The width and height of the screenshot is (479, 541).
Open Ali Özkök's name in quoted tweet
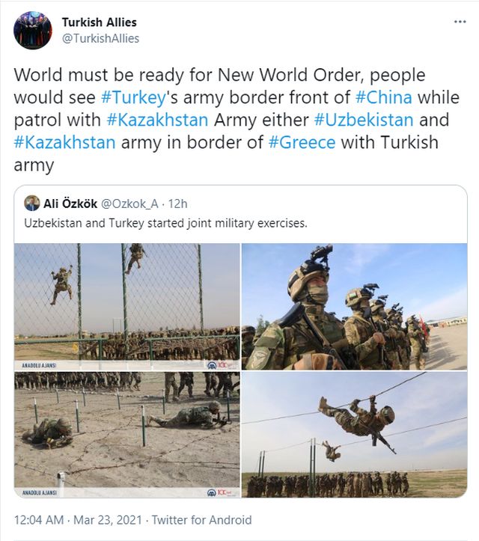[x=70, y=203]
